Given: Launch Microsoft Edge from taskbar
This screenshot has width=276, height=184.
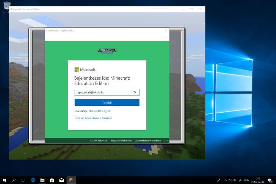Looking at the screenshot, I should click(33, 180).
